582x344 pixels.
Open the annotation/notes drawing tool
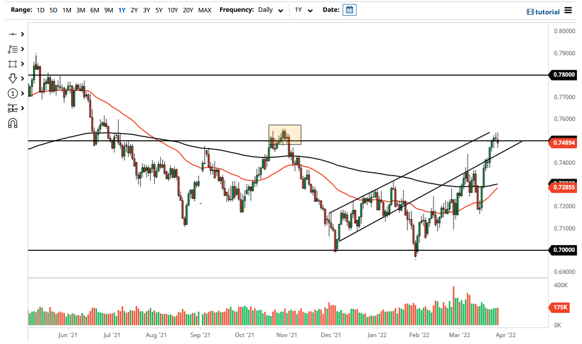tap(13, 49)
